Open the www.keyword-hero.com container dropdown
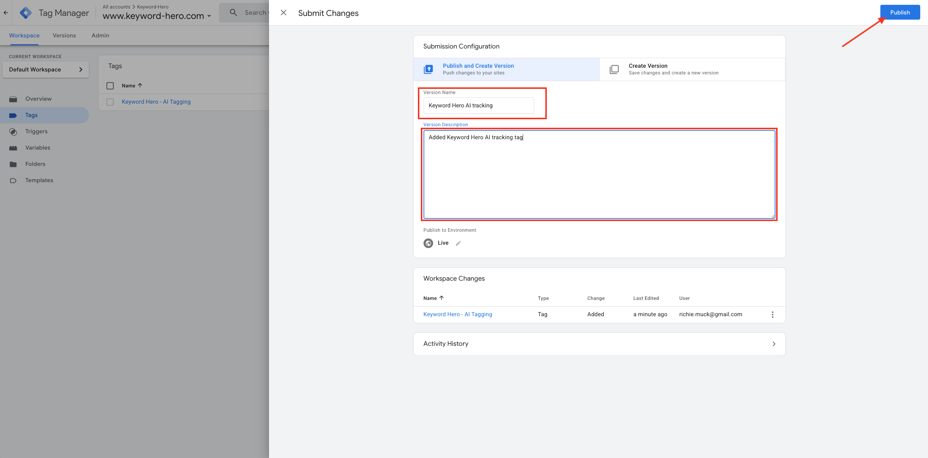Screen dimensions: 928x458 [x=157, y=16]
